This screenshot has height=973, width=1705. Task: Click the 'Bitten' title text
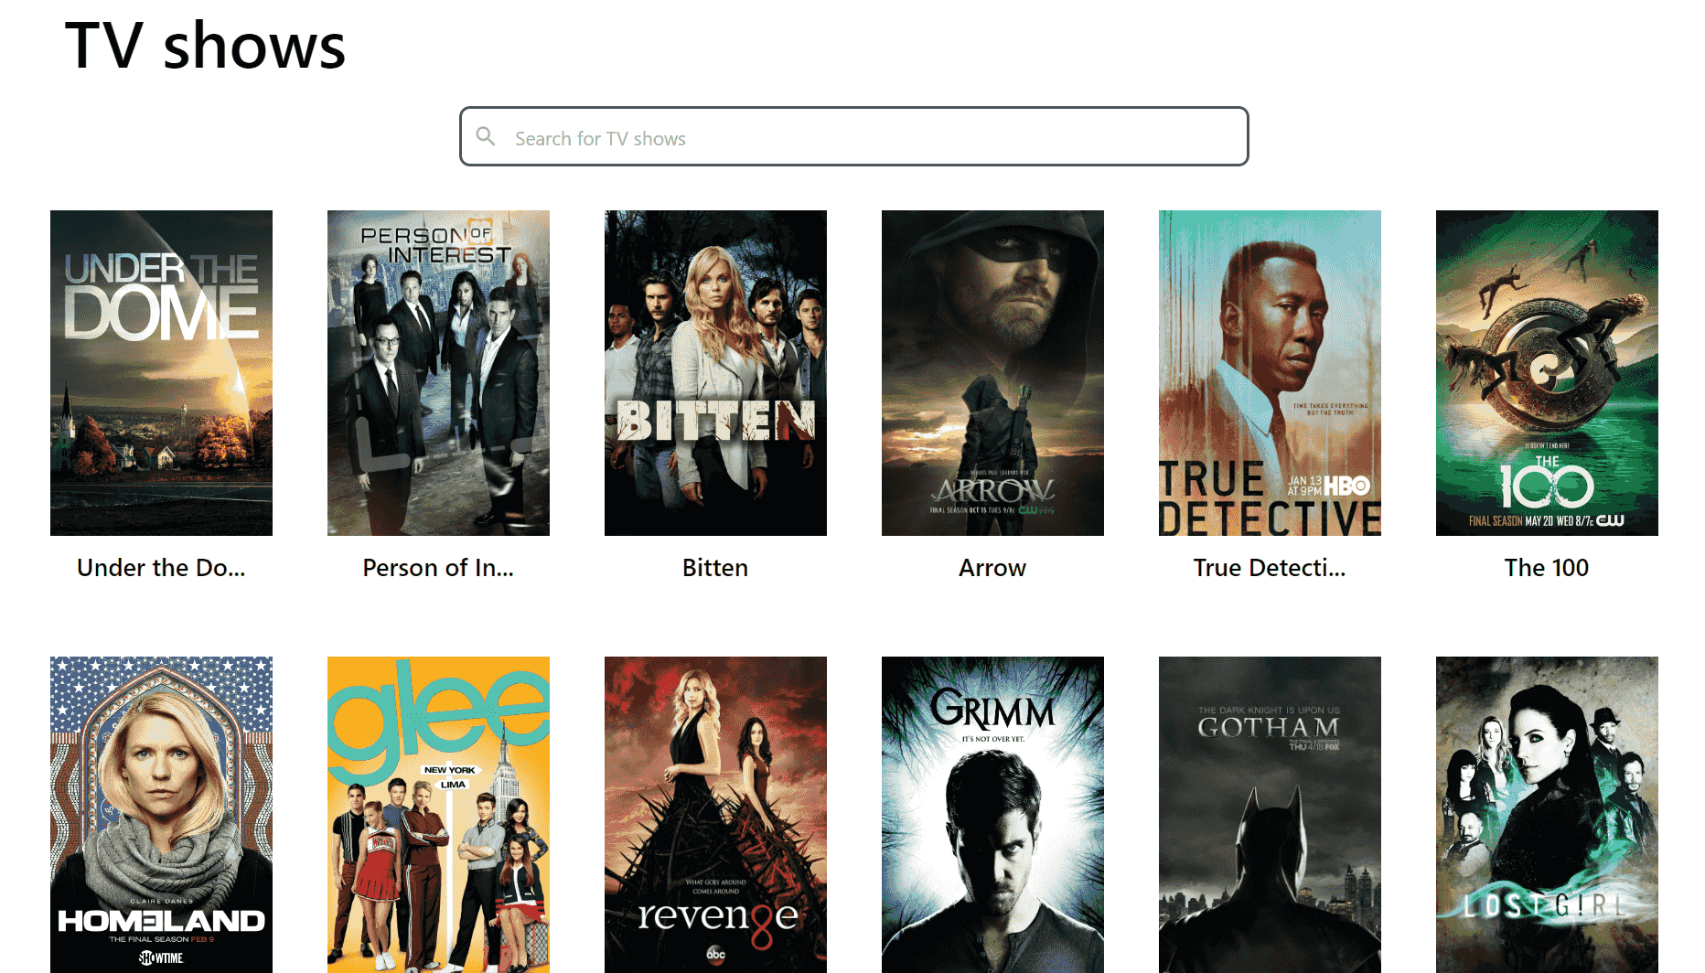pos(715,568)
